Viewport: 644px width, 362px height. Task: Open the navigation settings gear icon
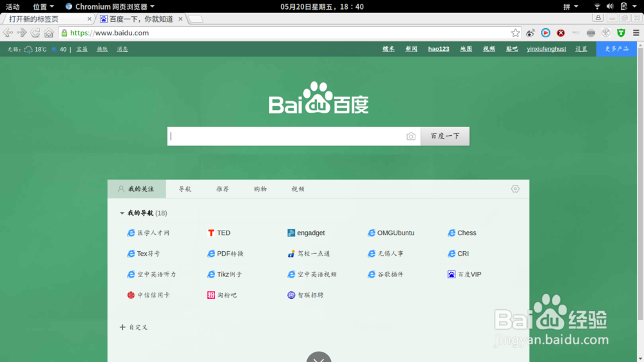tap(515, 189)
